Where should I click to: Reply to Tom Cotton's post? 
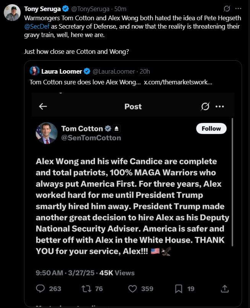pyautogui.click(x=41, y=289)
